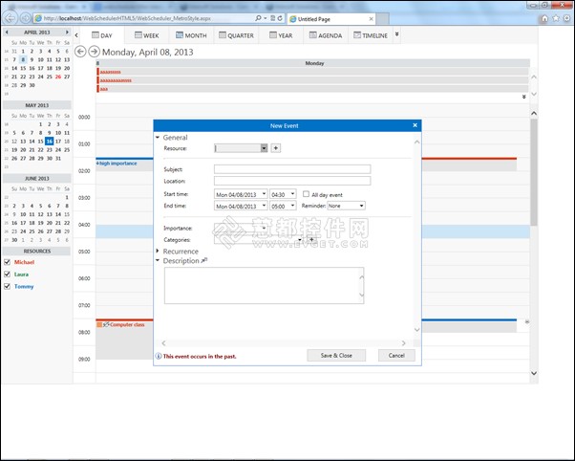This screenshot has width=575, height=461.
Task: Click the browser forward arrow
Action: tap(25, 17)
